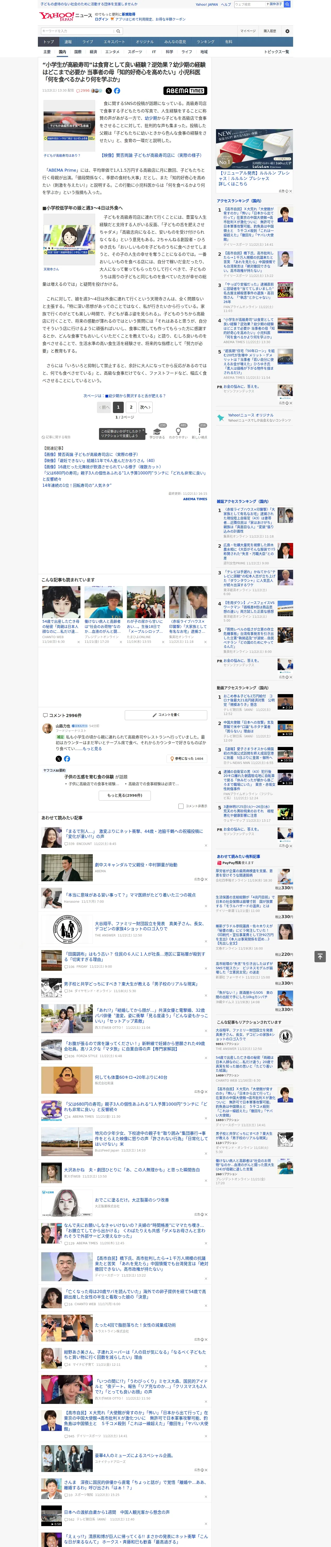
Task: Open the first article sushi video thumbnail
Action: pos(70,126)
